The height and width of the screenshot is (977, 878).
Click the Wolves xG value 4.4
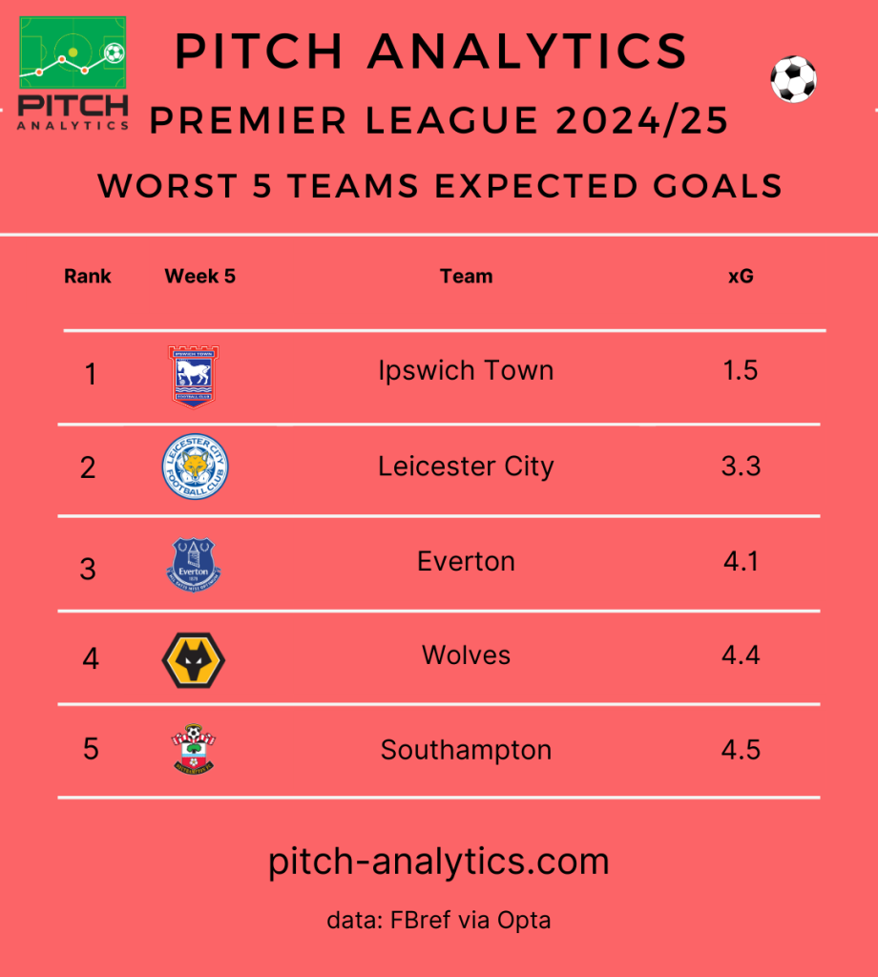(741, 655)
